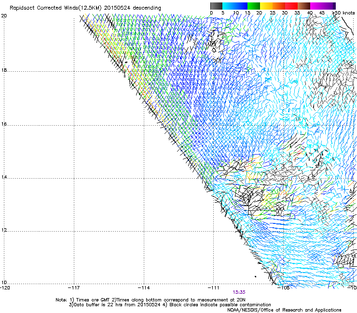Click the '-111' longitude axis label
Image resolution: width=357 pixels, height=313 pixels.
pyautogui.click(x=214, y=288)
